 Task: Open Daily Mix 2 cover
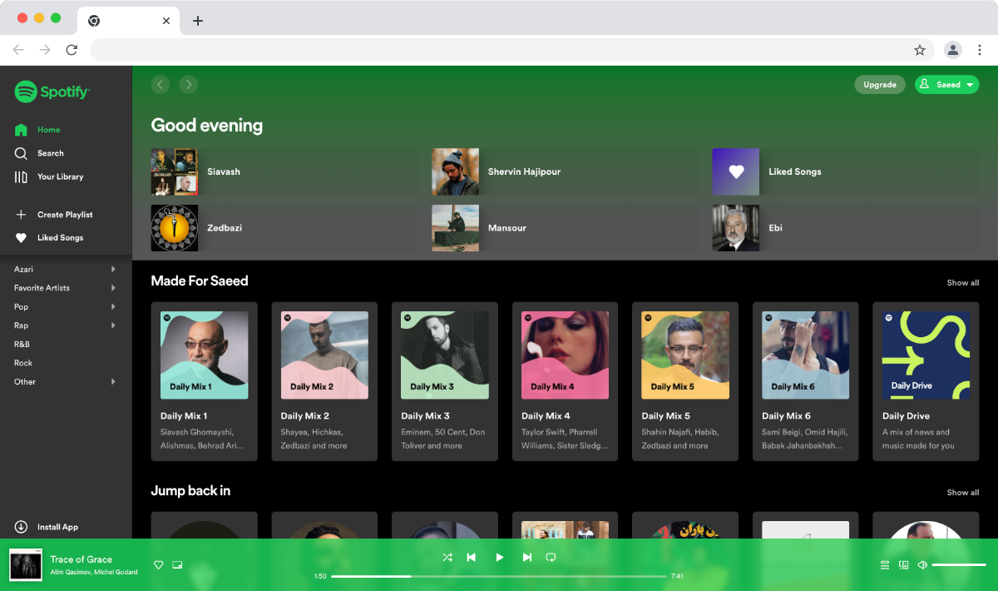pyautogui.click(x=324, y=355)
